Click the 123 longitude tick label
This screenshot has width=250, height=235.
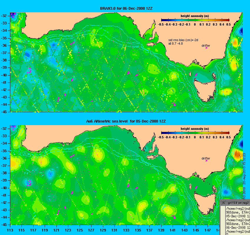click(68, 230)
